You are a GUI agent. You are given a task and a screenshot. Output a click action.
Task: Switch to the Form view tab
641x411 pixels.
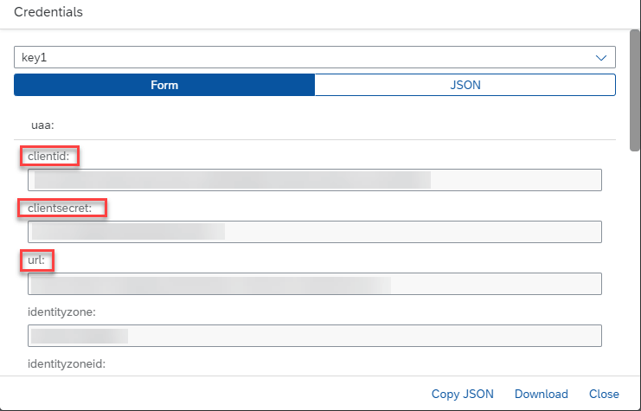tap(164, 85)
